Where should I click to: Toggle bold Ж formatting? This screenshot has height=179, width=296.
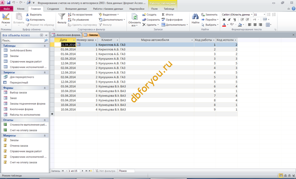coord(224,19)
